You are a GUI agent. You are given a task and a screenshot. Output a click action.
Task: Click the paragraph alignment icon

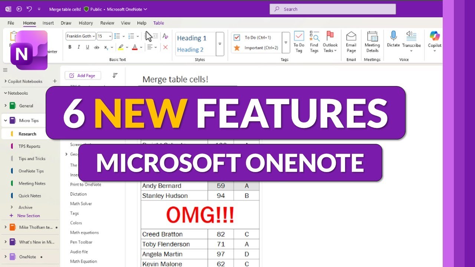coord(150,47)
